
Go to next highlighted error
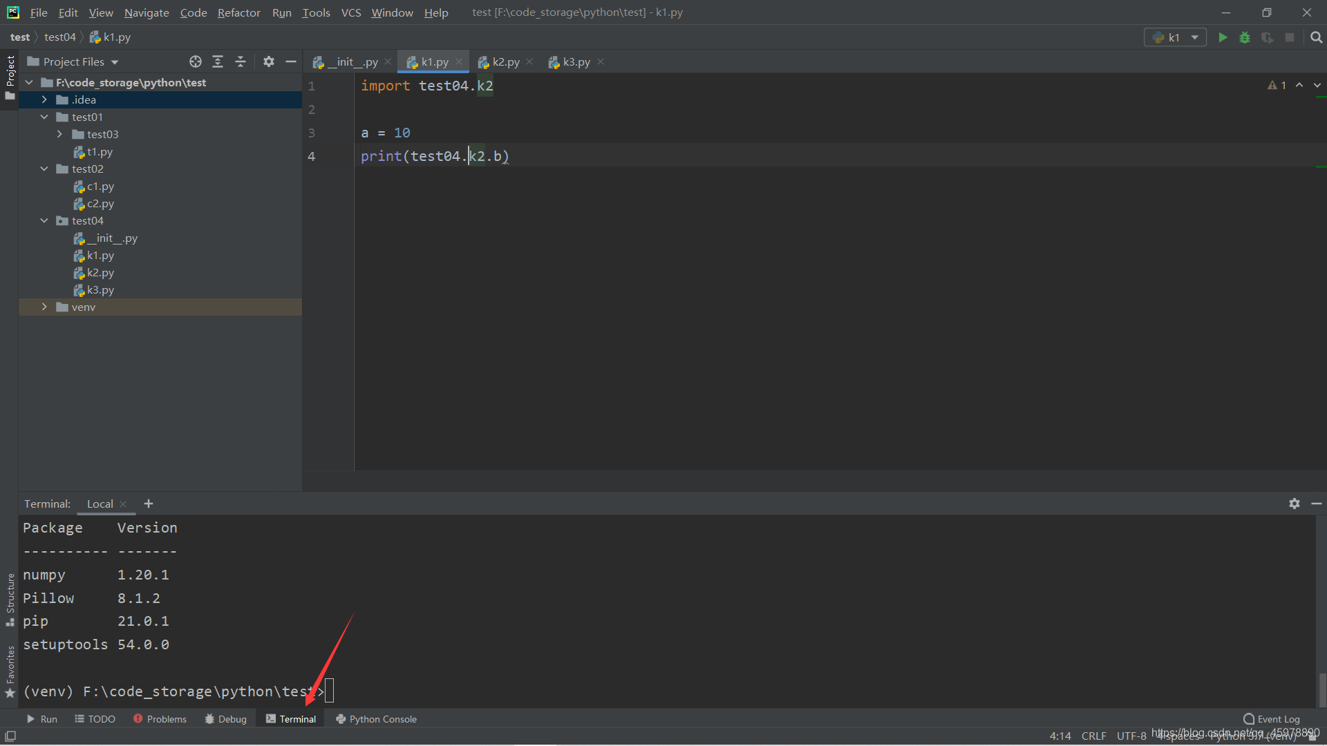(1317, 85)
